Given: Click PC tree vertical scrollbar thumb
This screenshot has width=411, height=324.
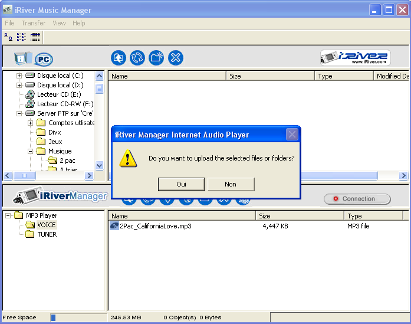Looking at the screenshot, I should 99,89.
